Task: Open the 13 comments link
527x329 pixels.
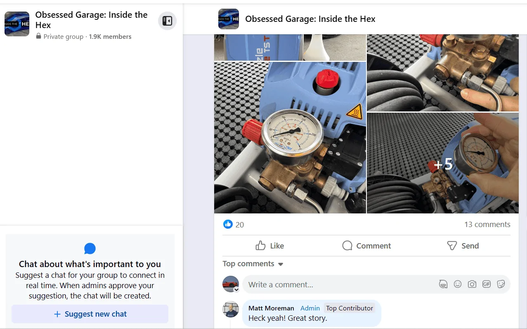Action: point(487,225)
